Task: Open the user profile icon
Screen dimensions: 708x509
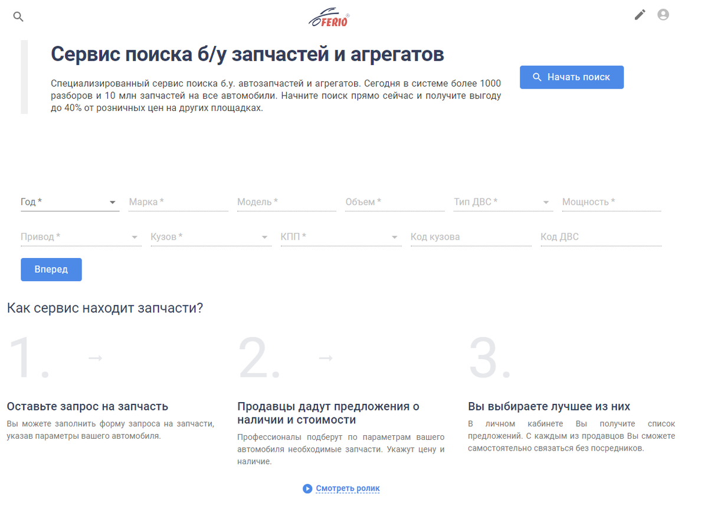Action: point(663,14)
